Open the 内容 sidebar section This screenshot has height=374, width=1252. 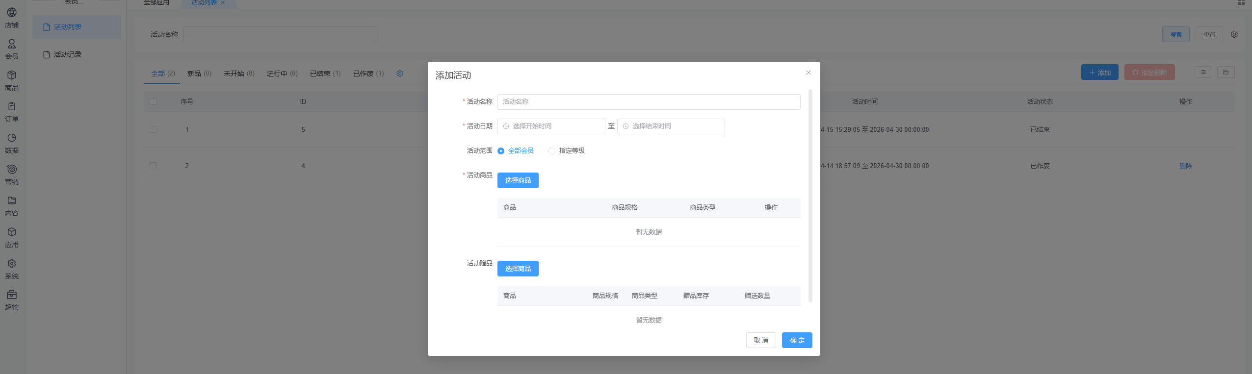[12, 206]
